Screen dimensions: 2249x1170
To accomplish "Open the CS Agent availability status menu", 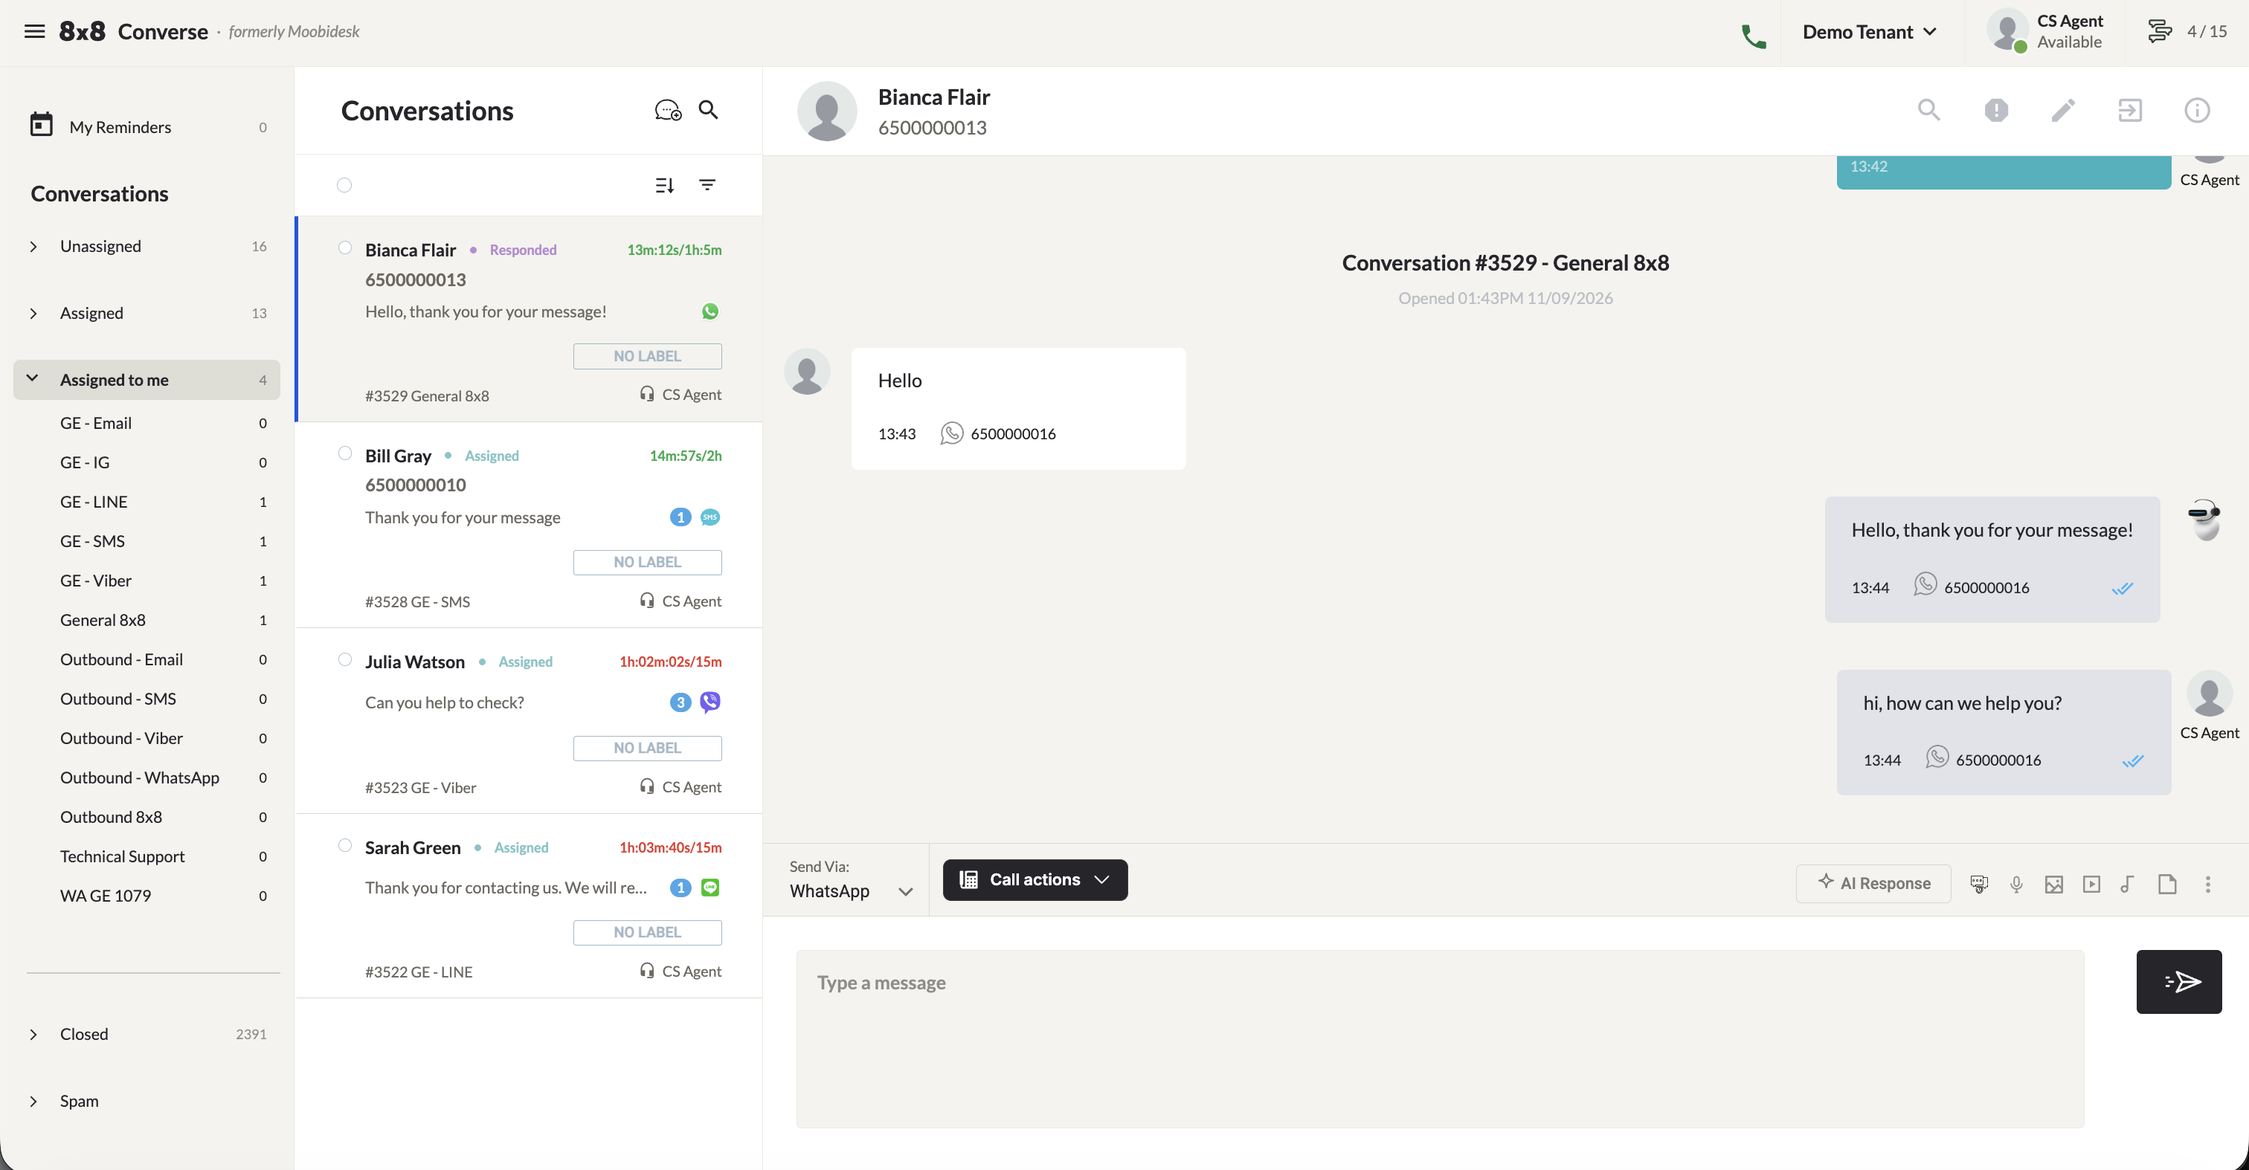I will coord(2044,32).
